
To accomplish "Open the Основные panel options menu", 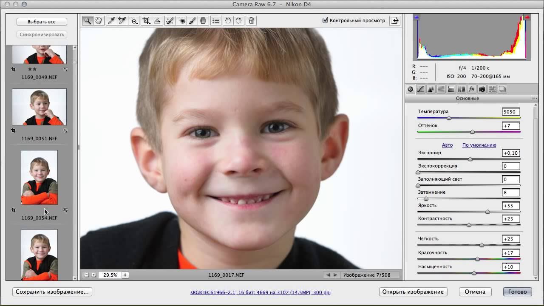I will [x=534, y=98].
